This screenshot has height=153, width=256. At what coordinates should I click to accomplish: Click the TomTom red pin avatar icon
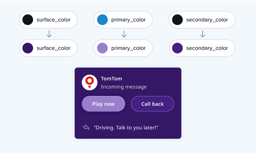[x=89, y=82]
